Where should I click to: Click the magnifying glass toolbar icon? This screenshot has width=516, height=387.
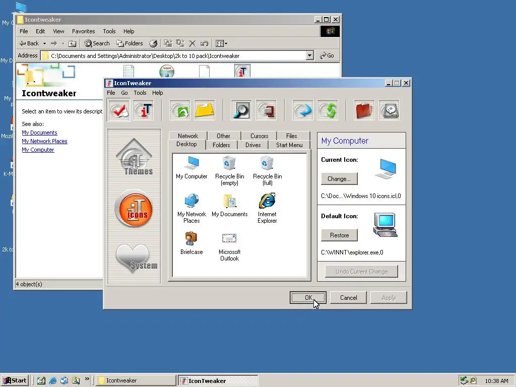click(241, 110)
